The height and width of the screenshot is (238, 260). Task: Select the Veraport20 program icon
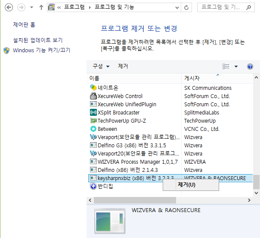(x=93, y=153)
